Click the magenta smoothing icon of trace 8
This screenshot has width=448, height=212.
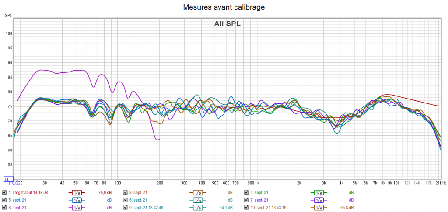coord(77,208)
